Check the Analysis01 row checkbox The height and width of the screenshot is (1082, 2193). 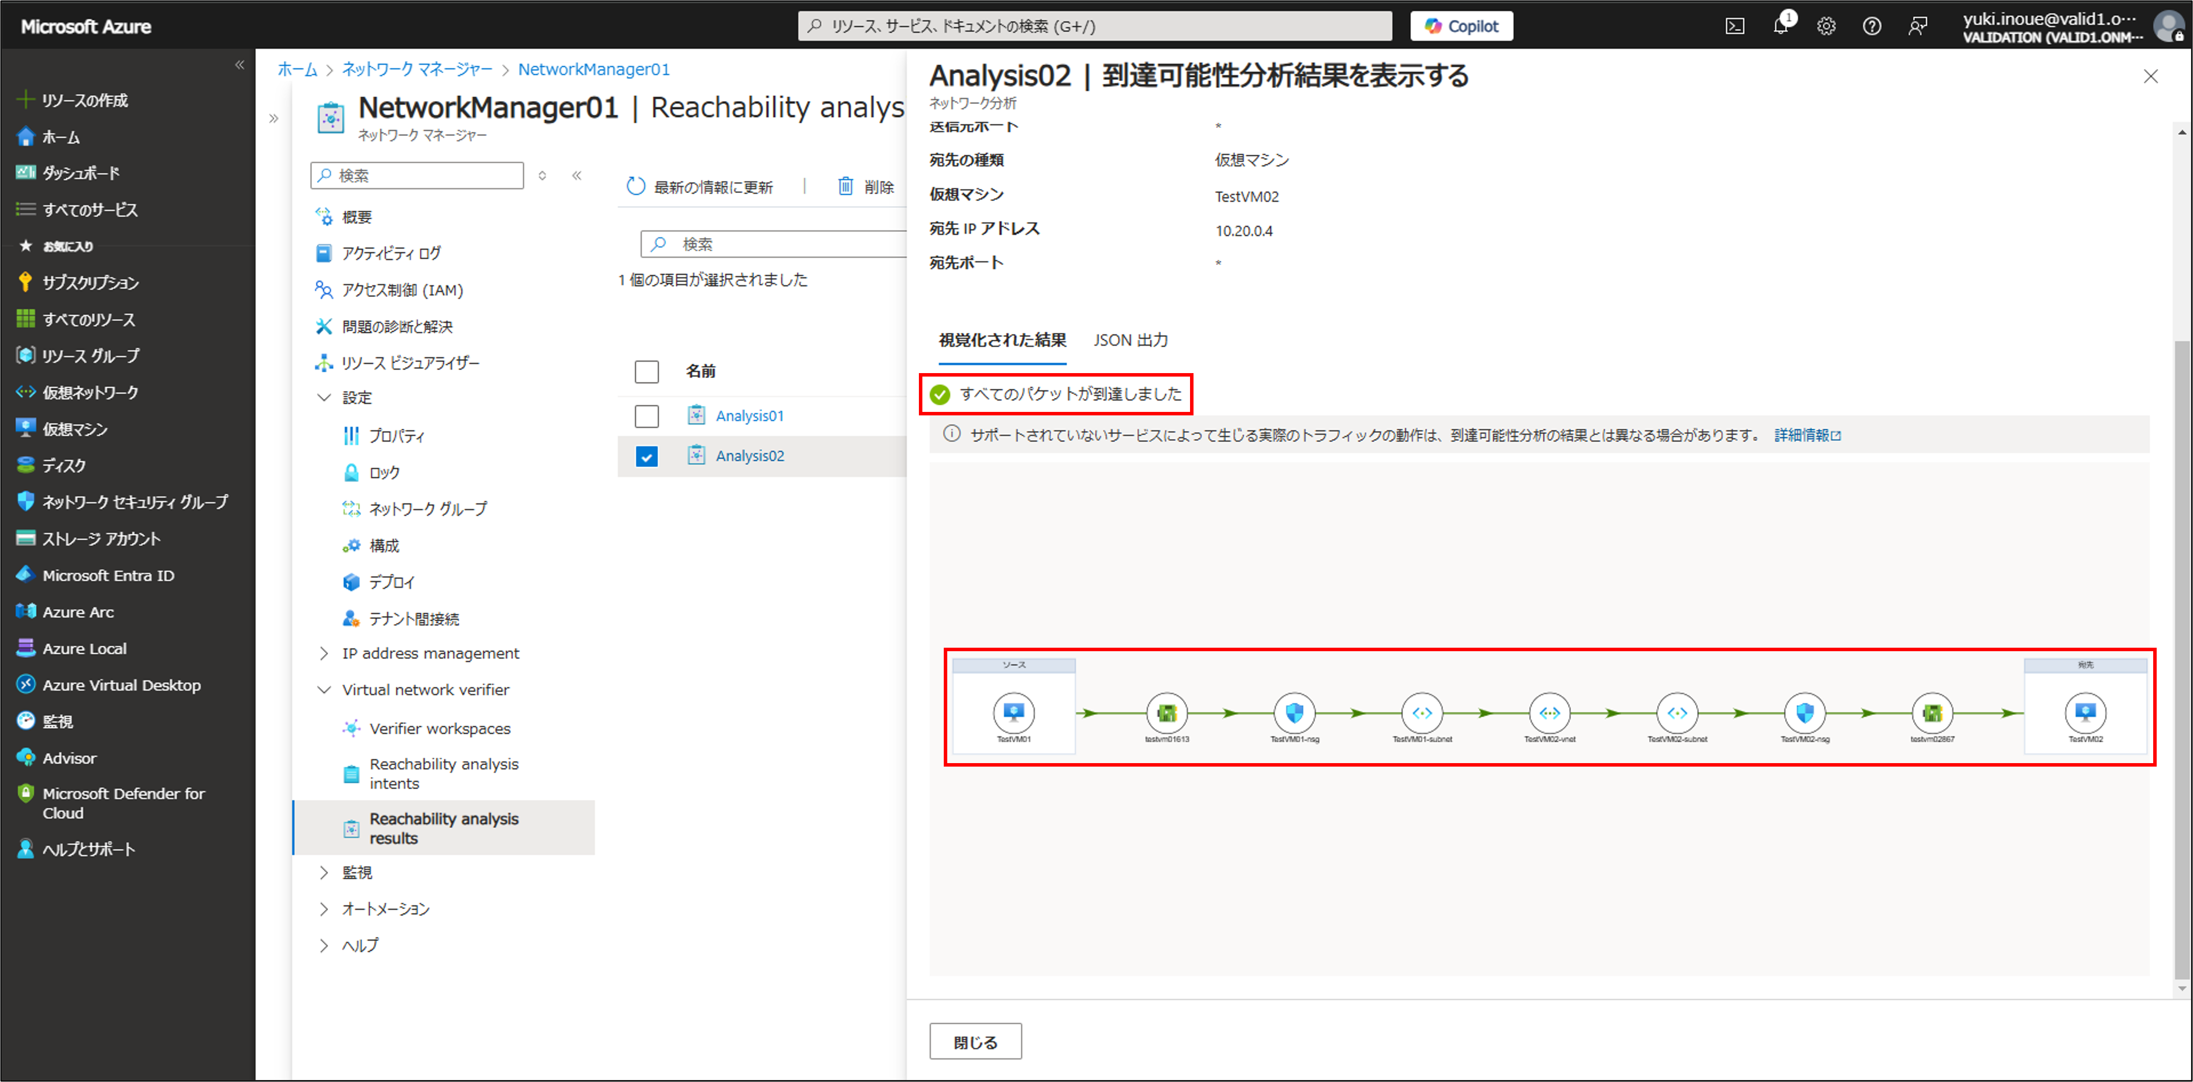tap(647, 416)
